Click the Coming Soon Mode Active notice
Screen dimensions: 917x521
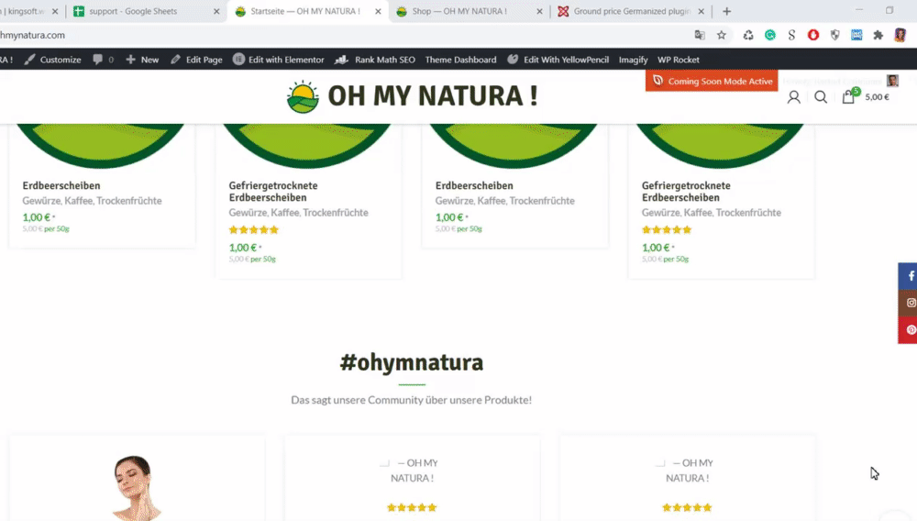712,81
